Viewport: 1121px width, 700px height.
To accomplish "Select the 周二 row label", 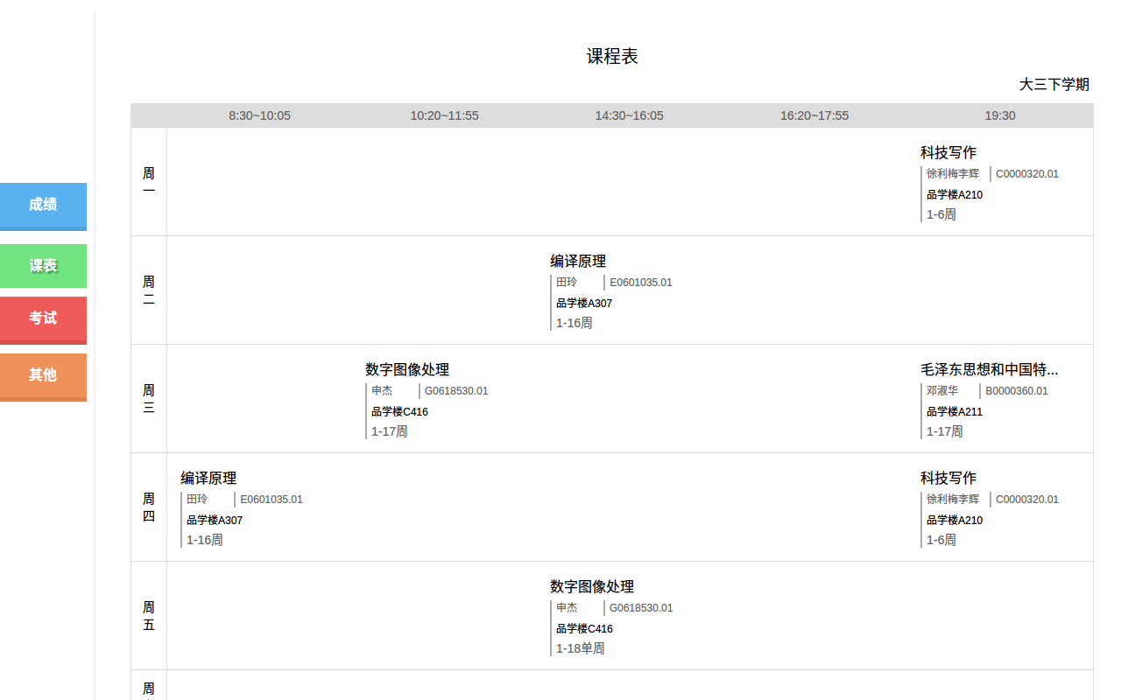I will (x=149, y=290).
